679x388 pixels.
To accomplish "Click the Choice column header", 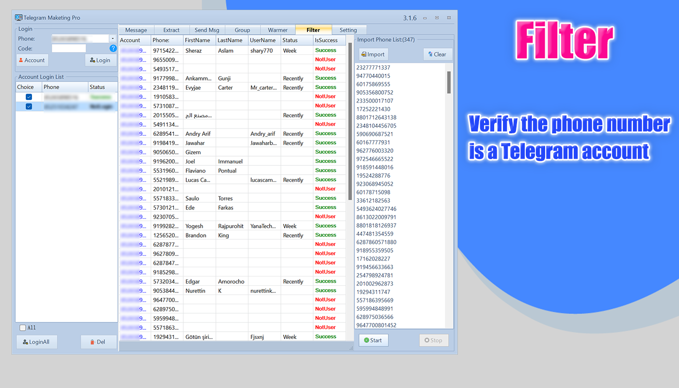I will [x=29, y=87].
